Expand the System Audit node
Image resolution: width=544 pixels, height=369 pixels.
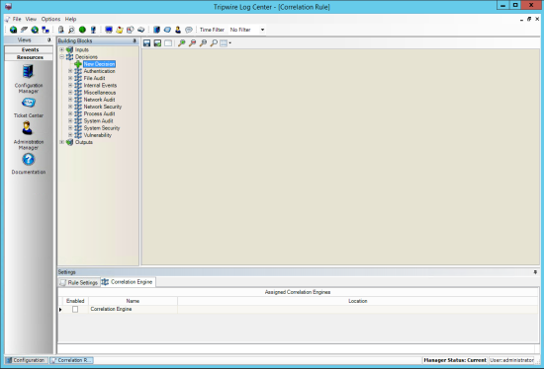coord(70,120)
